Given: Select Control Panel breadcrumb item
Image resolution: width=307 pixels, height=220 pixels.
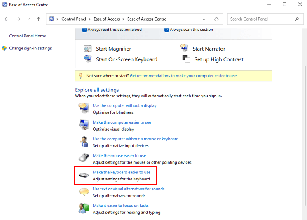Looking at the screenshot, I should [x=73, y=19].
